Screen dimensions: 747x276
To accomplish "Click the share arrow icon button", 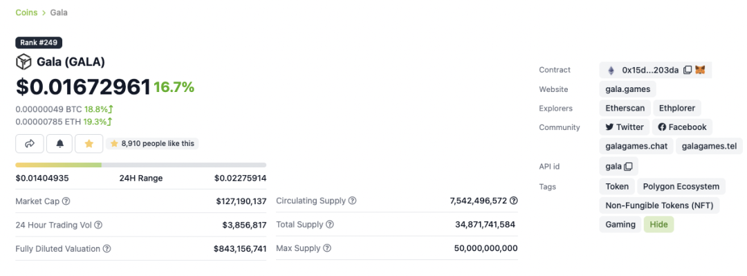I will click(30, 143).
